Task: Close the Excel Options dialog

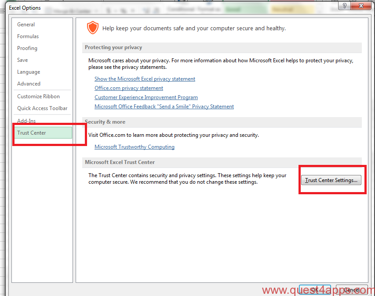Action: tap(361, 6)
